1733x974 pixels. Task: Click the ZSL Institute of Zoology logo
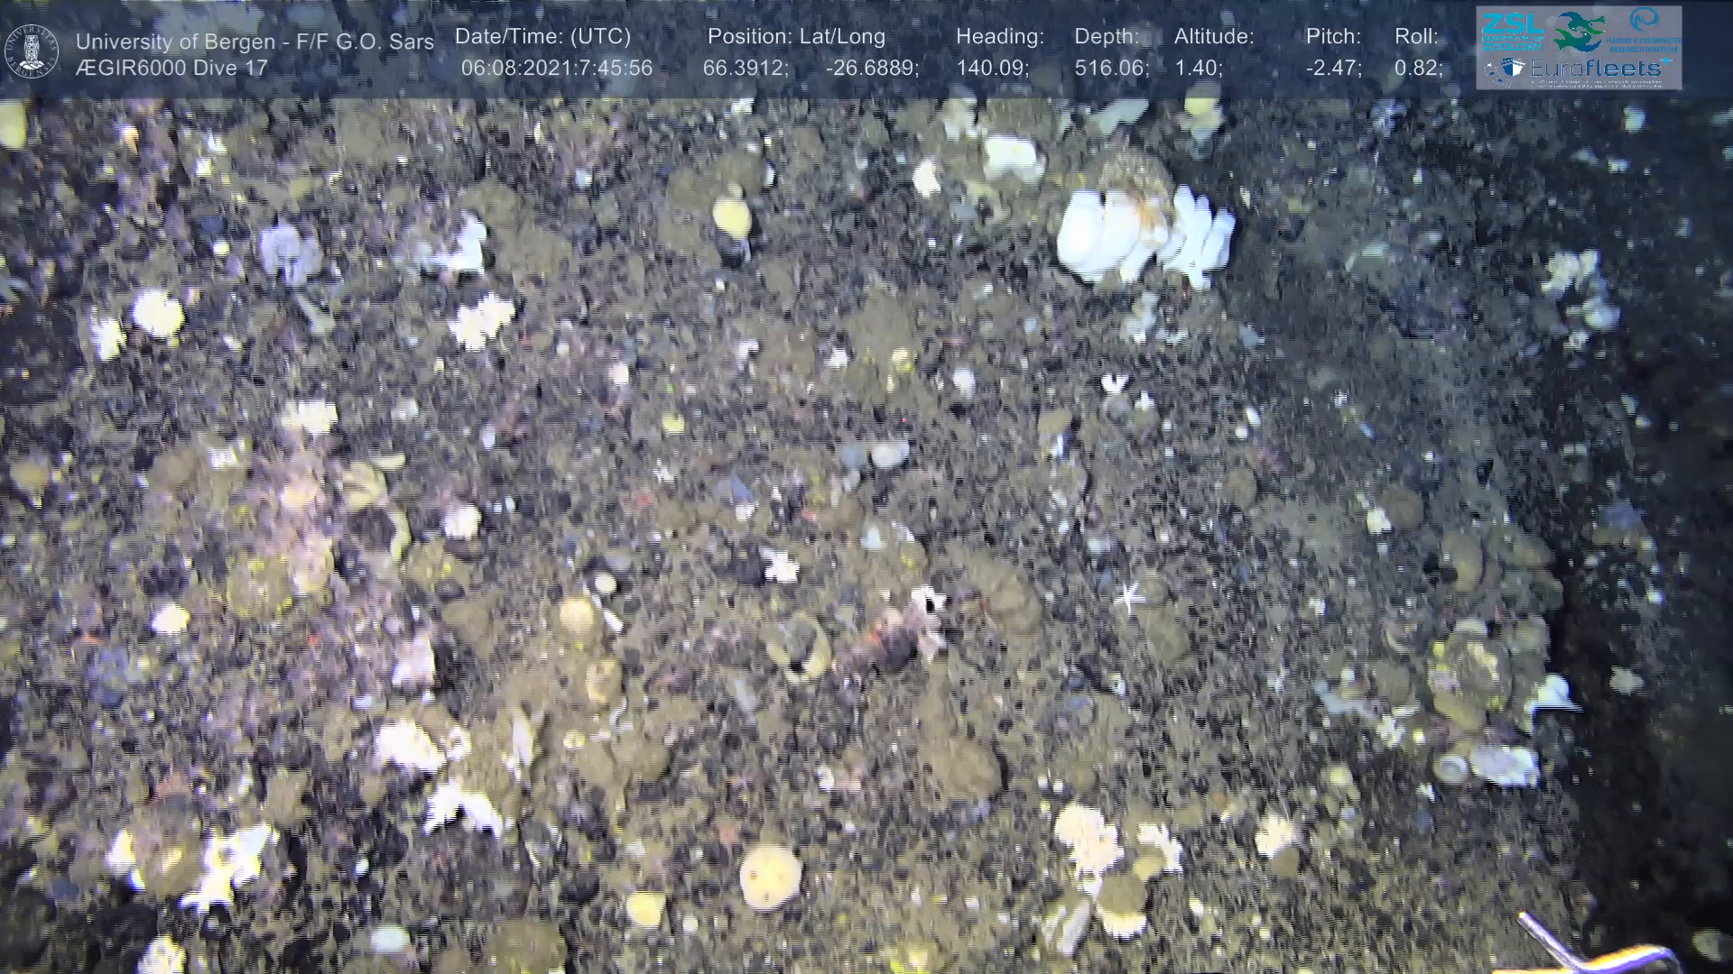click(1511, 31)
